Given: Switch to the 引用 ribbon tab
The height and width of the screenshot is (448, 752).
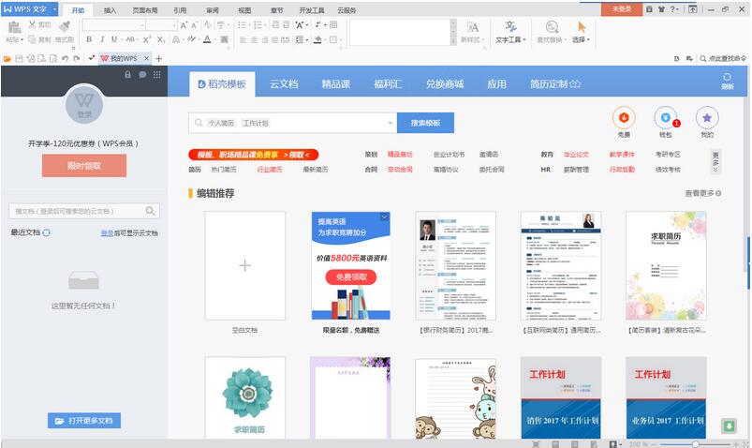Looking at the screenshot, I should (180, 10).
